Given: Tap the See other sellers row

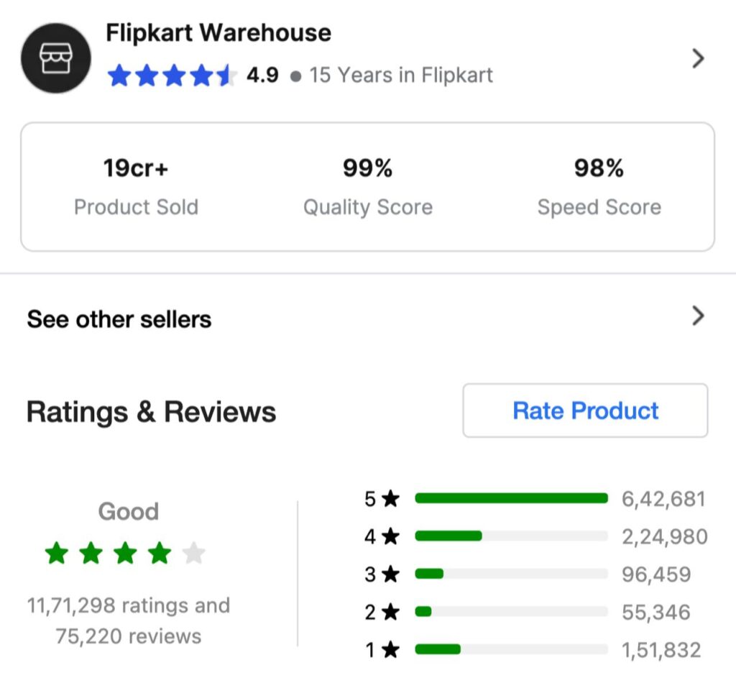Looking at the screenshot, I should click(119, 318).
